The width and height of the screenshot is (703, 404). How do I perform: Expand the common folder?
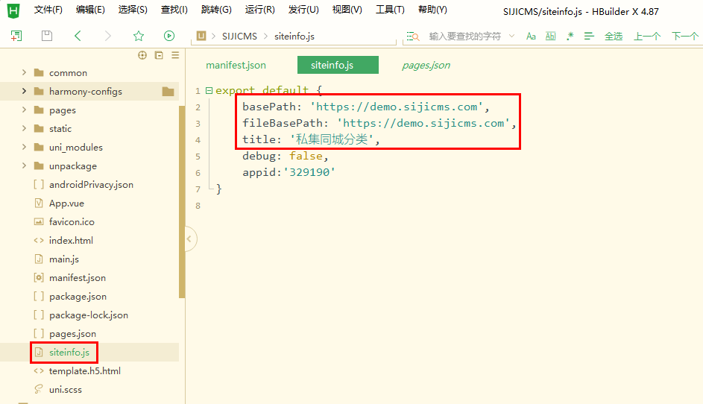[24, 72]
